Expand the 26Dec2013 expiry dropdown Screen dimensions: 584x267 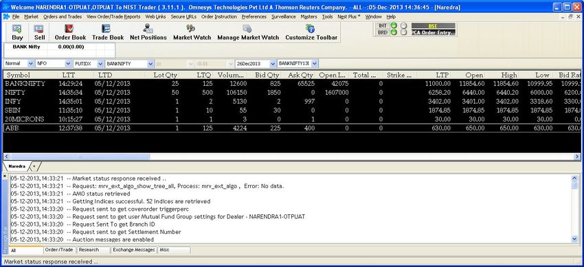click(272, 64)
